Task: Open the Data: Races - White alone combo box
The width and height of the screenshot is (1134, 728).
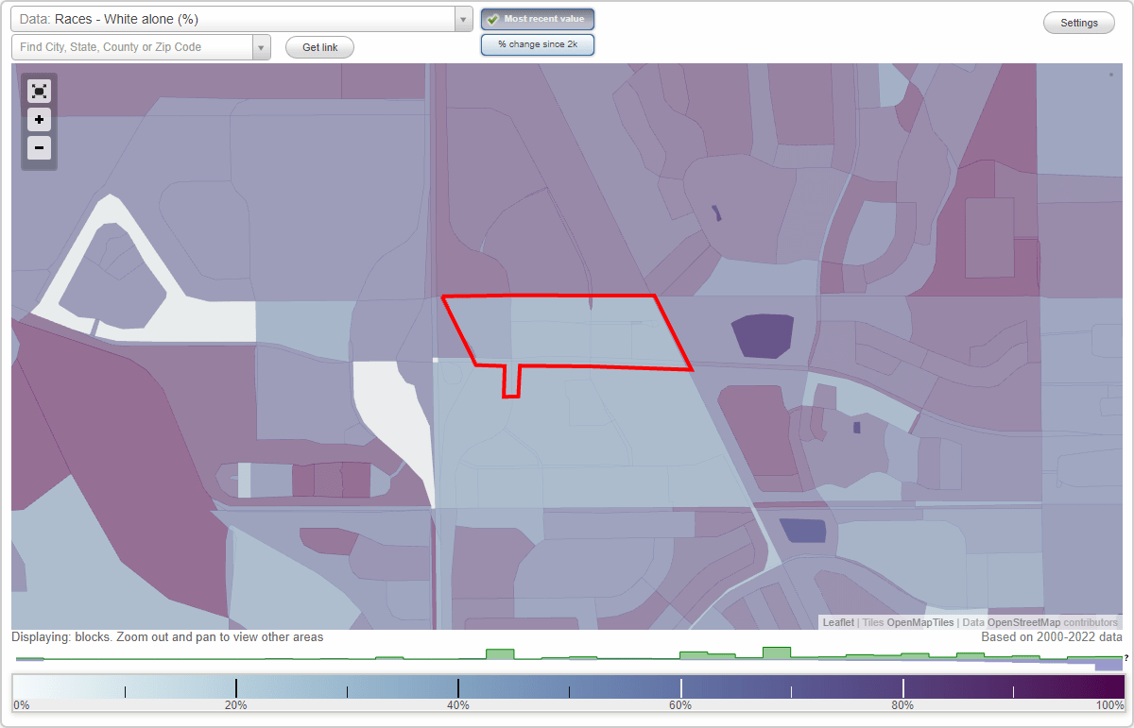Action: click(241, 19)
